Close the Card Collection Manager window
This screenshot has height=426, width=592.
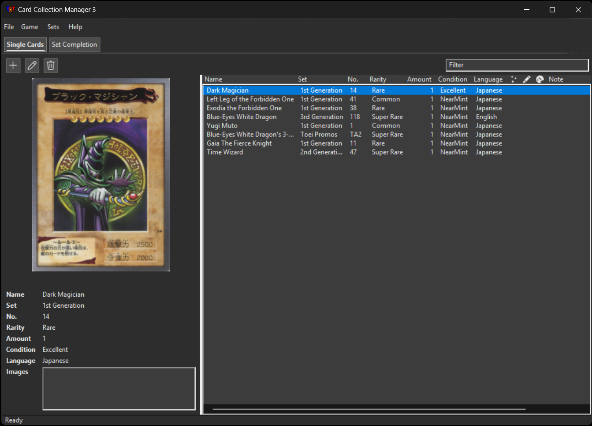pyautogui.click(x=578, y=9)
